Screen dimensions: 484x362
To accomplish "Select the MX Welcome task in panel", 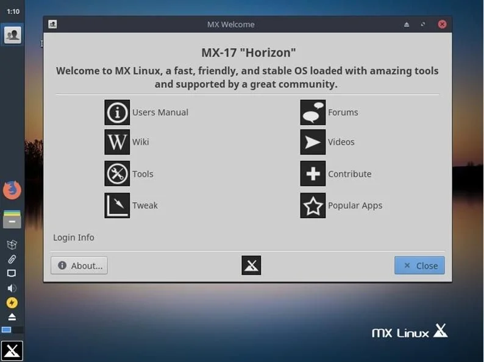I will 12,35.
